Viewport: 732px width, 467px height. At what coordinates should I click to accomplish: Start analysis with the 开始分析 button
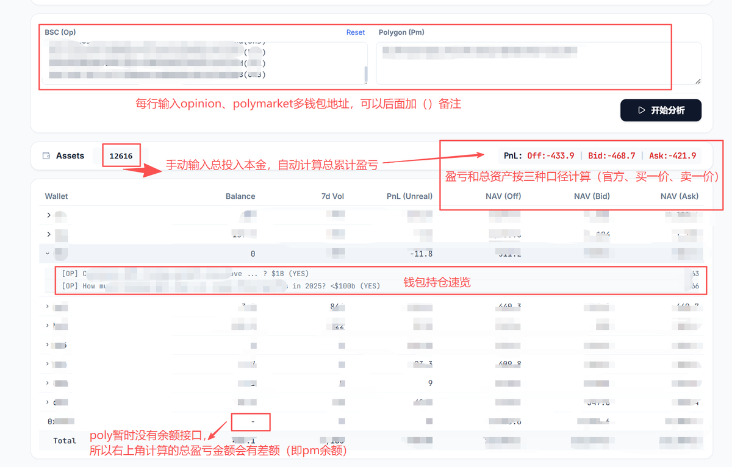pos(661,110)
